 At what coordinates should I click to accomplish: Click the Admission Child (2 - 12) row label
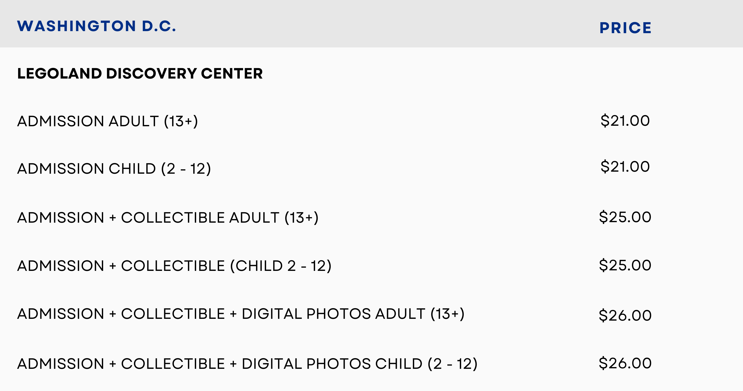114,169
